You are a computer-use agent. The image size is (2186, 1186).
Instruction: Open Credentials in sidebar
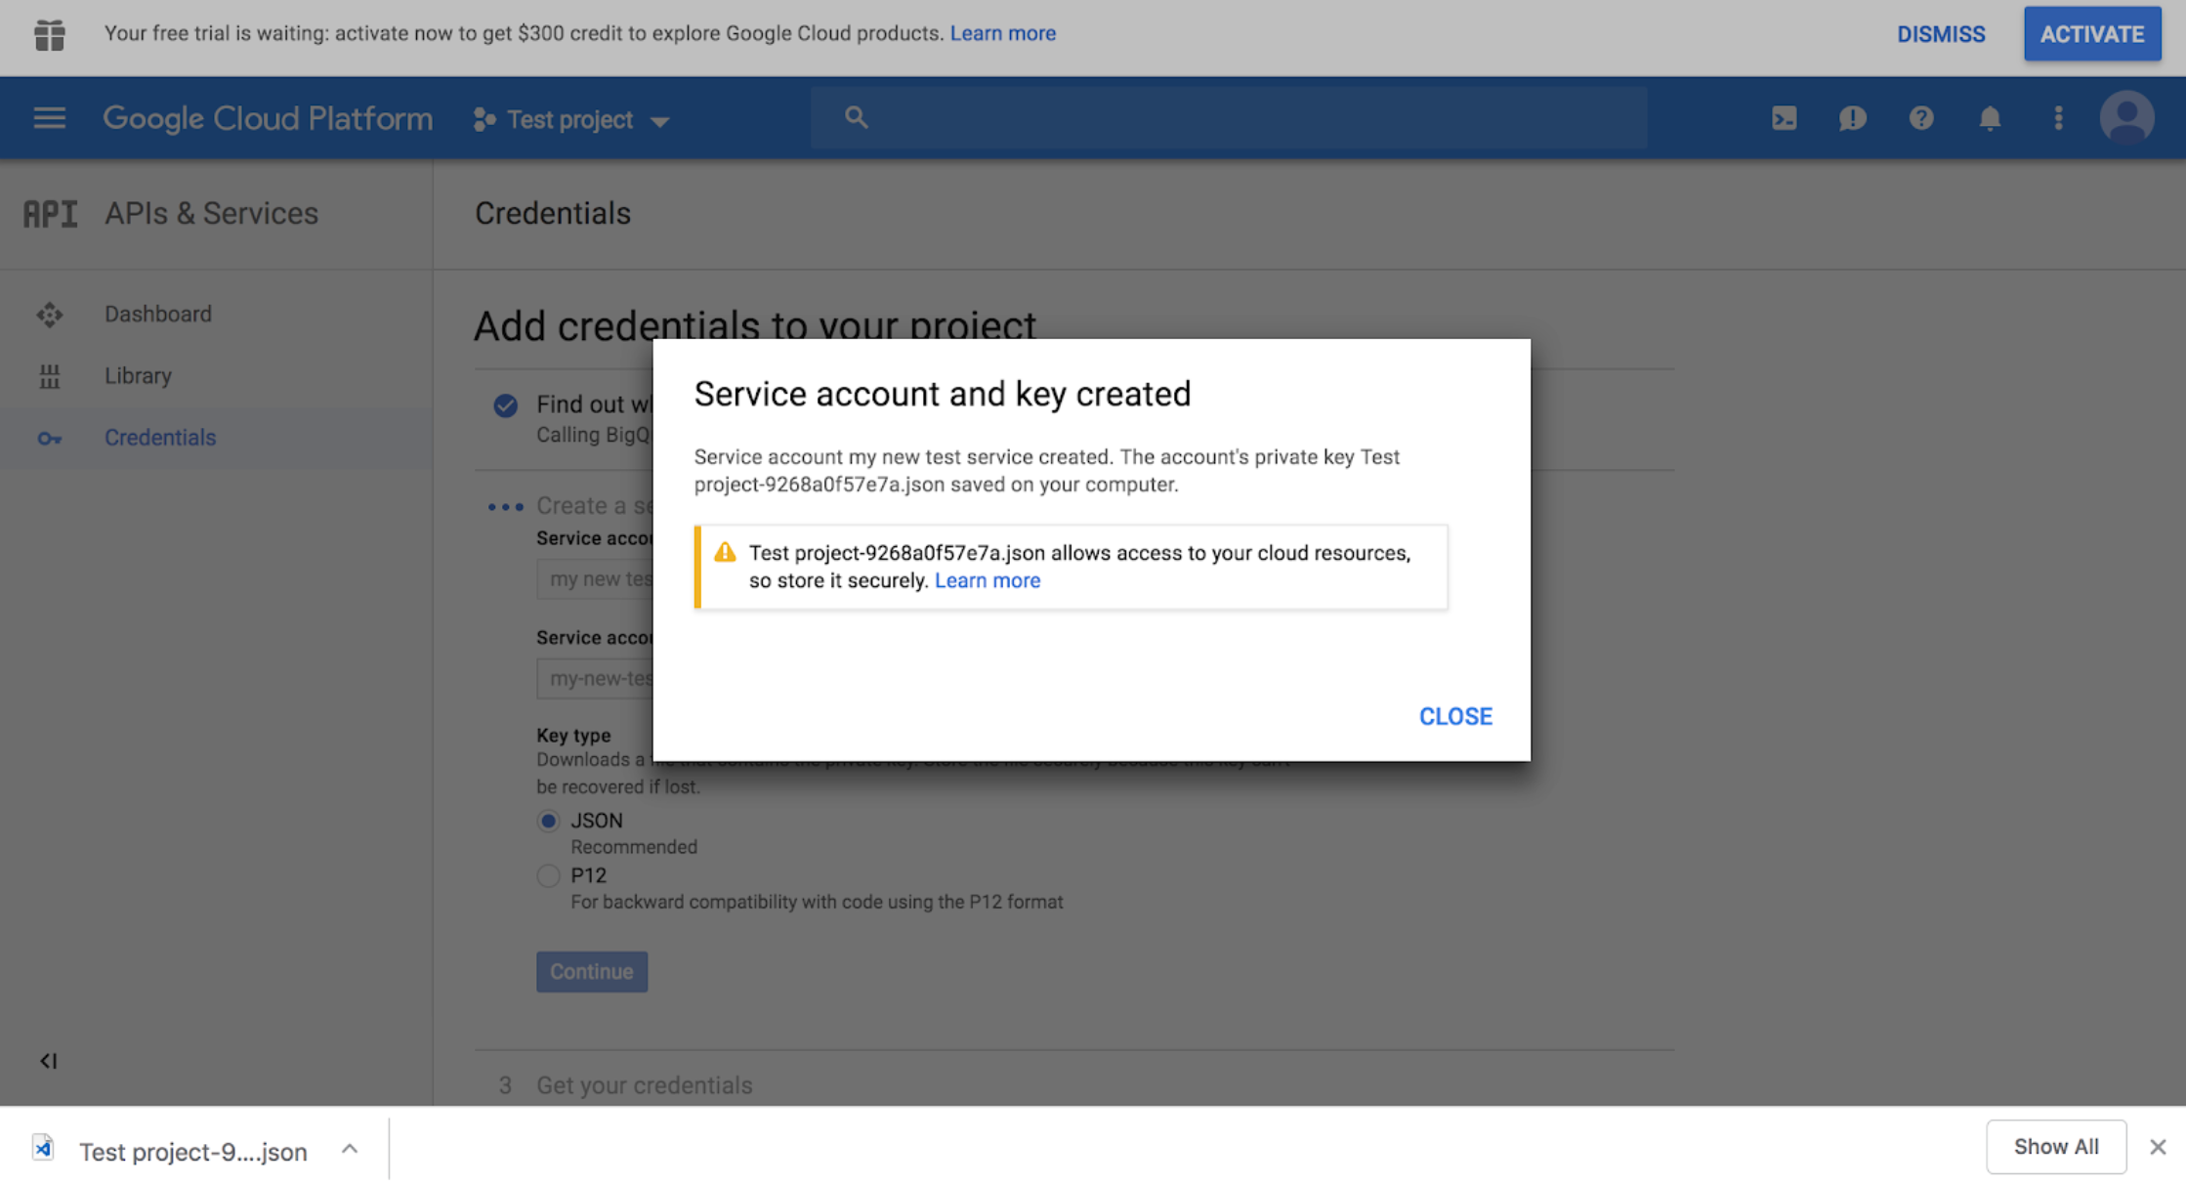point(159,438)
